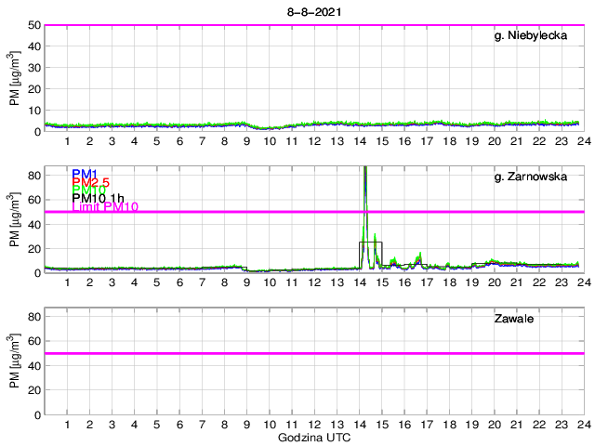Click the Y-axis PM label of Niebylecka plot
595x446 pixels.
pos(14,79)
